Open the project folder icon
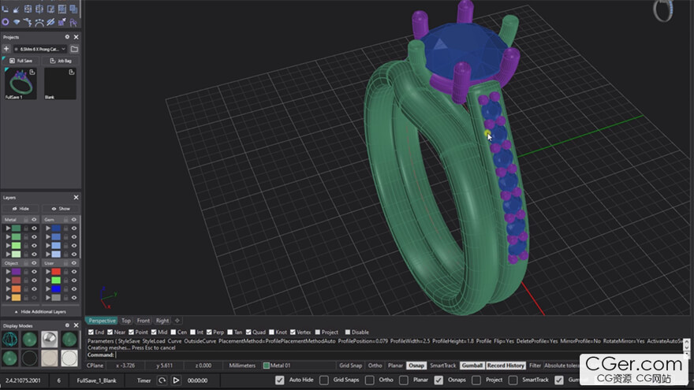The width and height of the screenshot is (694, 390). (74, 49)
